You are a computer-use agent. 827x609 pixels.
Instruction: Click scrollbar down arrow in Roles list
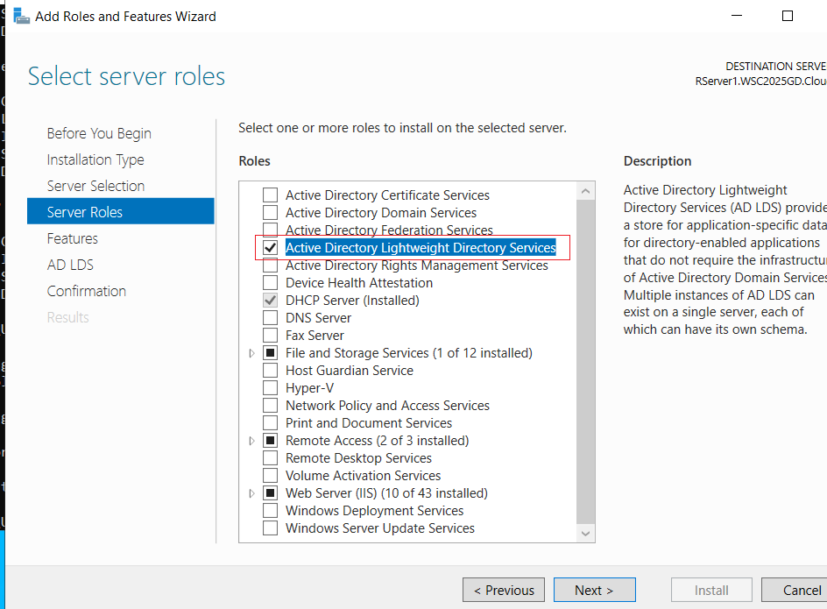point(585,534)
